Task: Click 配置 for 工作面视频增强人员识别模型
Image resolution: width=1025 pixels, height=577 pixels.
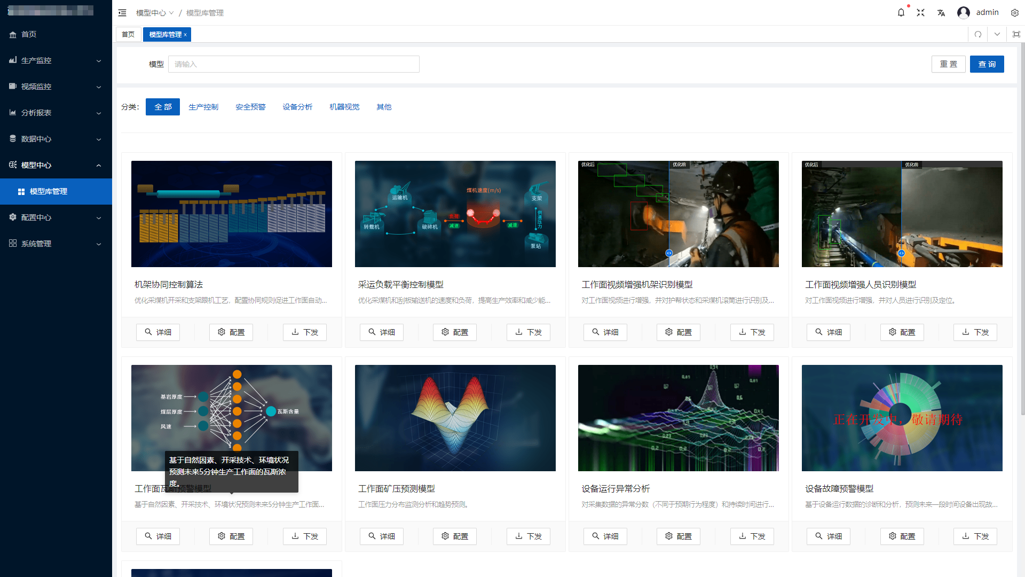Action: (902, 332)
